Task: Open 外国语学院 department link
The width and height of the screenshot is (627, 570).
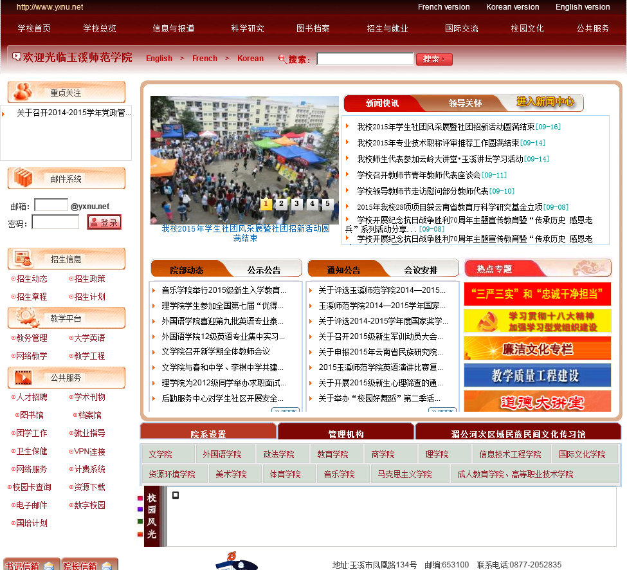Action: pyautogui.click(x=222, y=454)
